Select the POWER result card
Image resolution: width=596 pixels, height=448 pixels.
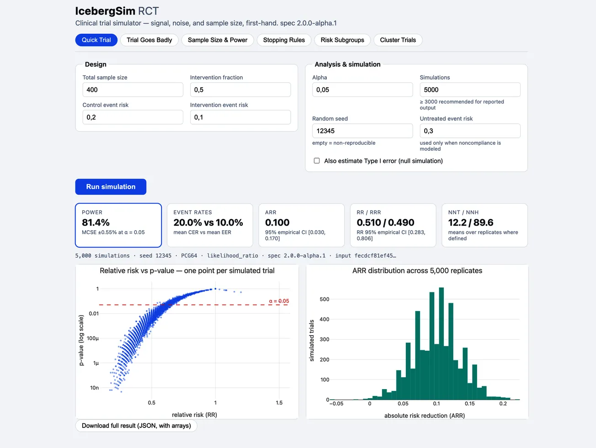pyautogui.click(x=118, y=225)
